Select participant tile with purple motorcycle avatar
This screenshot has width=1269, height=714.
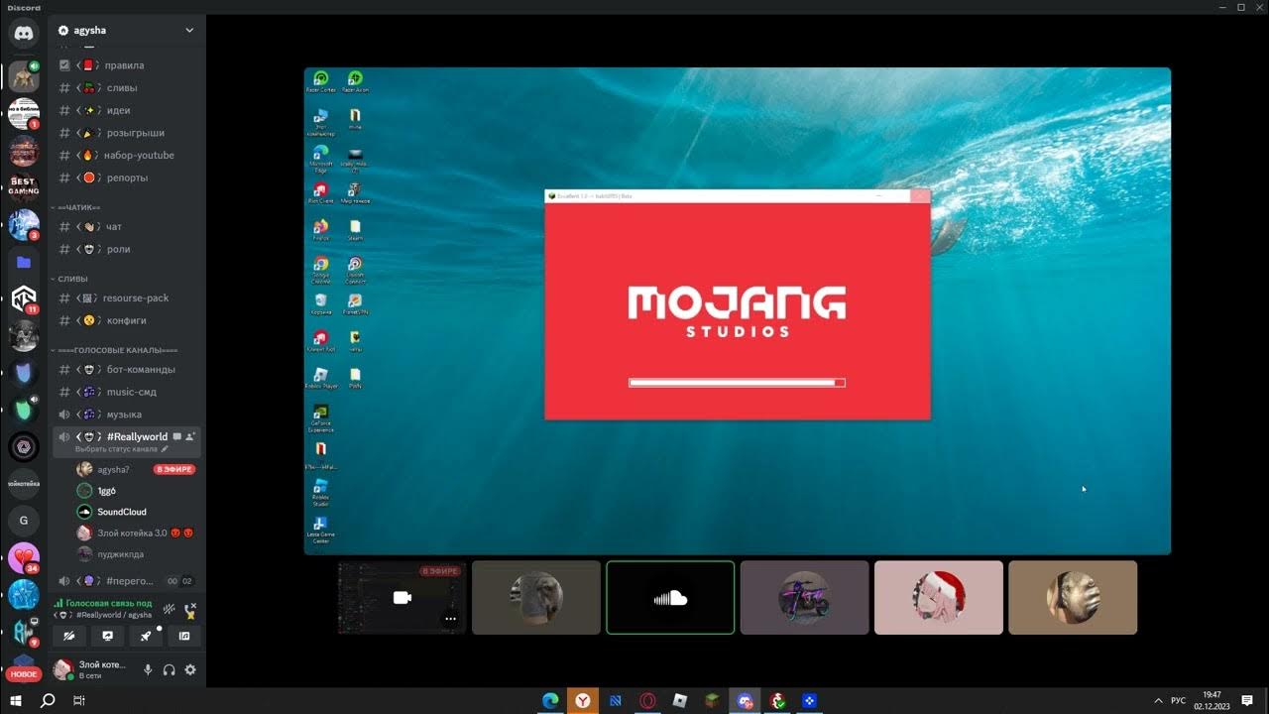tap(804, 597)
